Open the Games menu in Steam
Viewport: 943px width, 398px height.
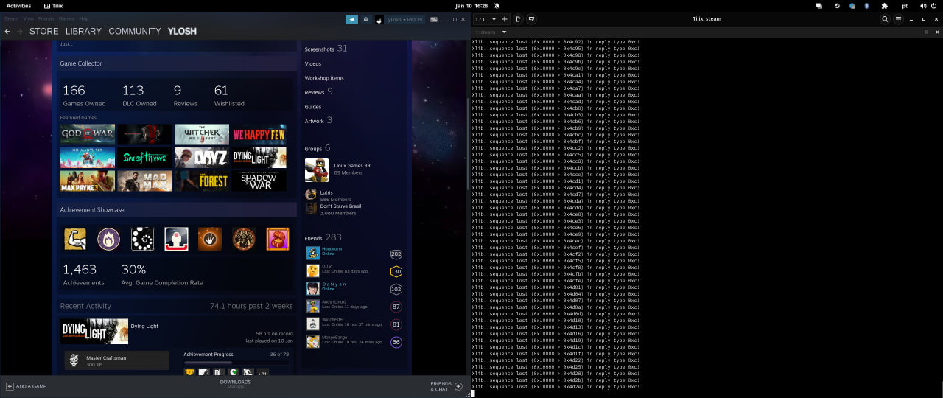coord(66,18)
